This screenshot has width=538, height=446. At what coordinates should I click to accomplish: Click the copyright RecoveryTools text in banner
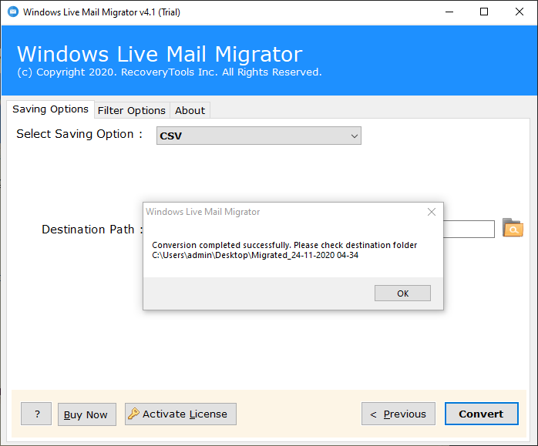point(170,72)
